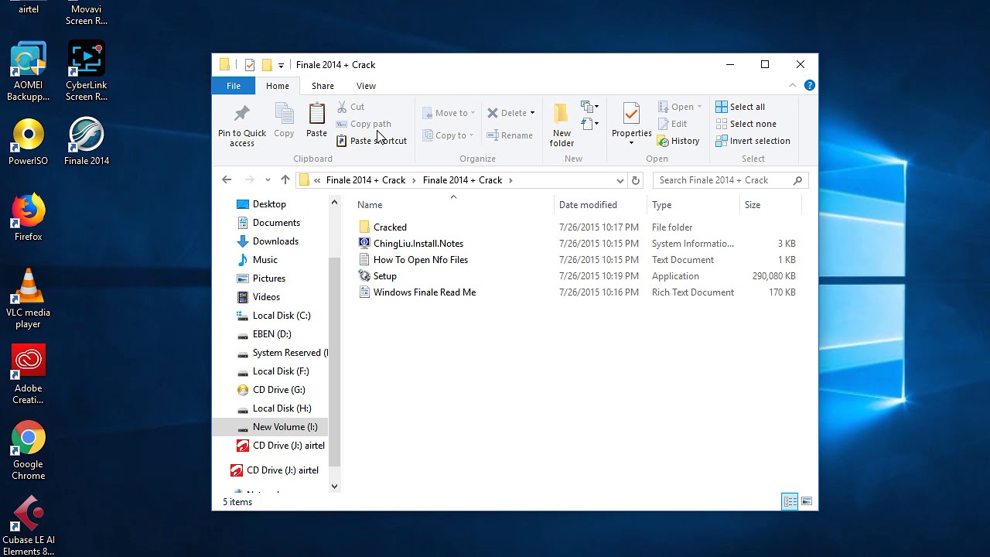Expand the Open button dropdown
This screenshot has width=990, height=557.
(x=699, y=107)
